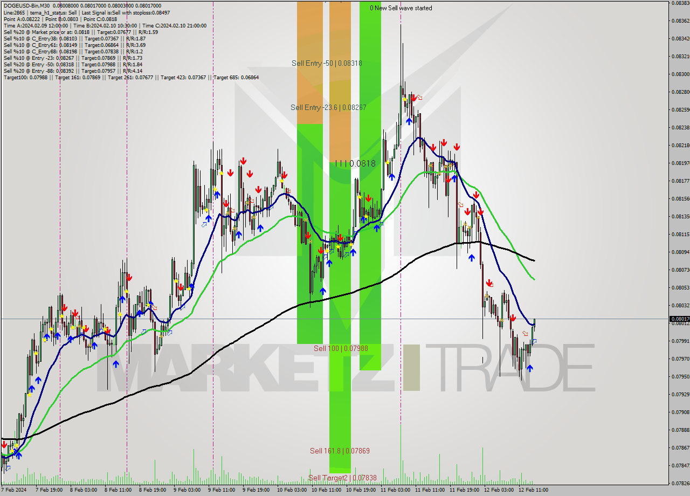The image size is (690, 496).
Task: Click the 0.08197 price scale label
Action: (x=680, y=163)
